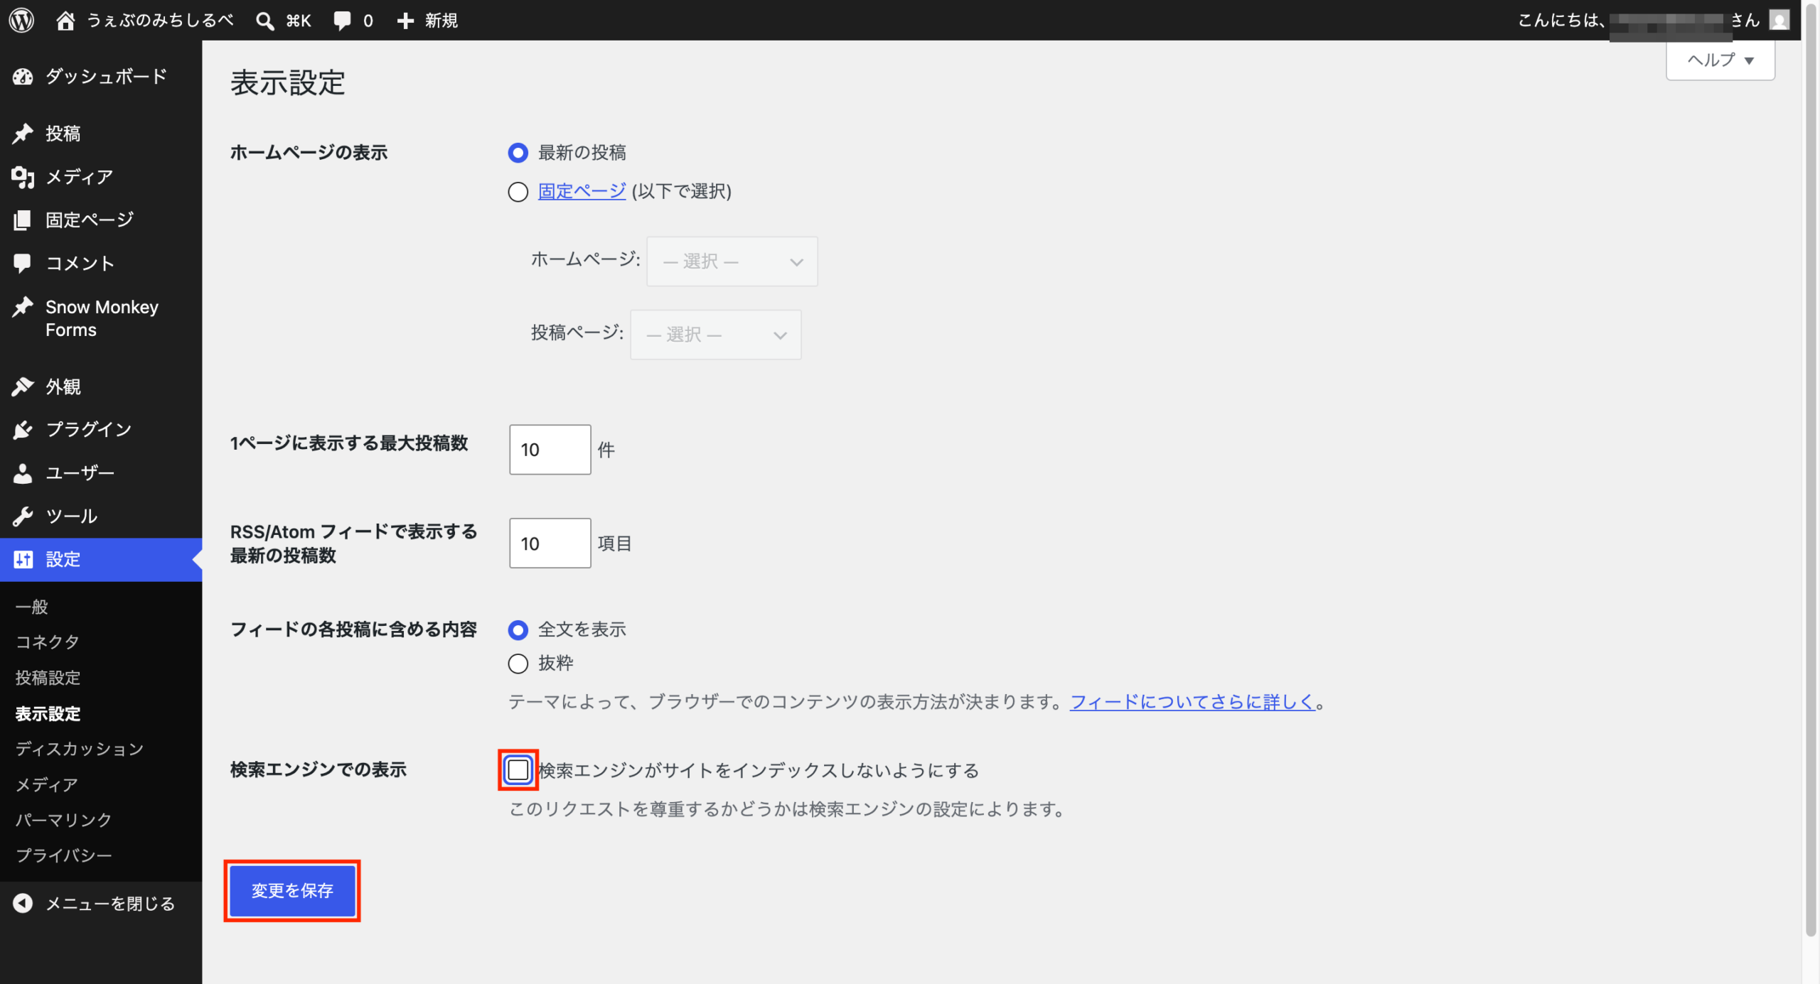The height and width of the screenshot is (984, 1820).
Task: Open the WordPress logo menu
Action: 21,20
